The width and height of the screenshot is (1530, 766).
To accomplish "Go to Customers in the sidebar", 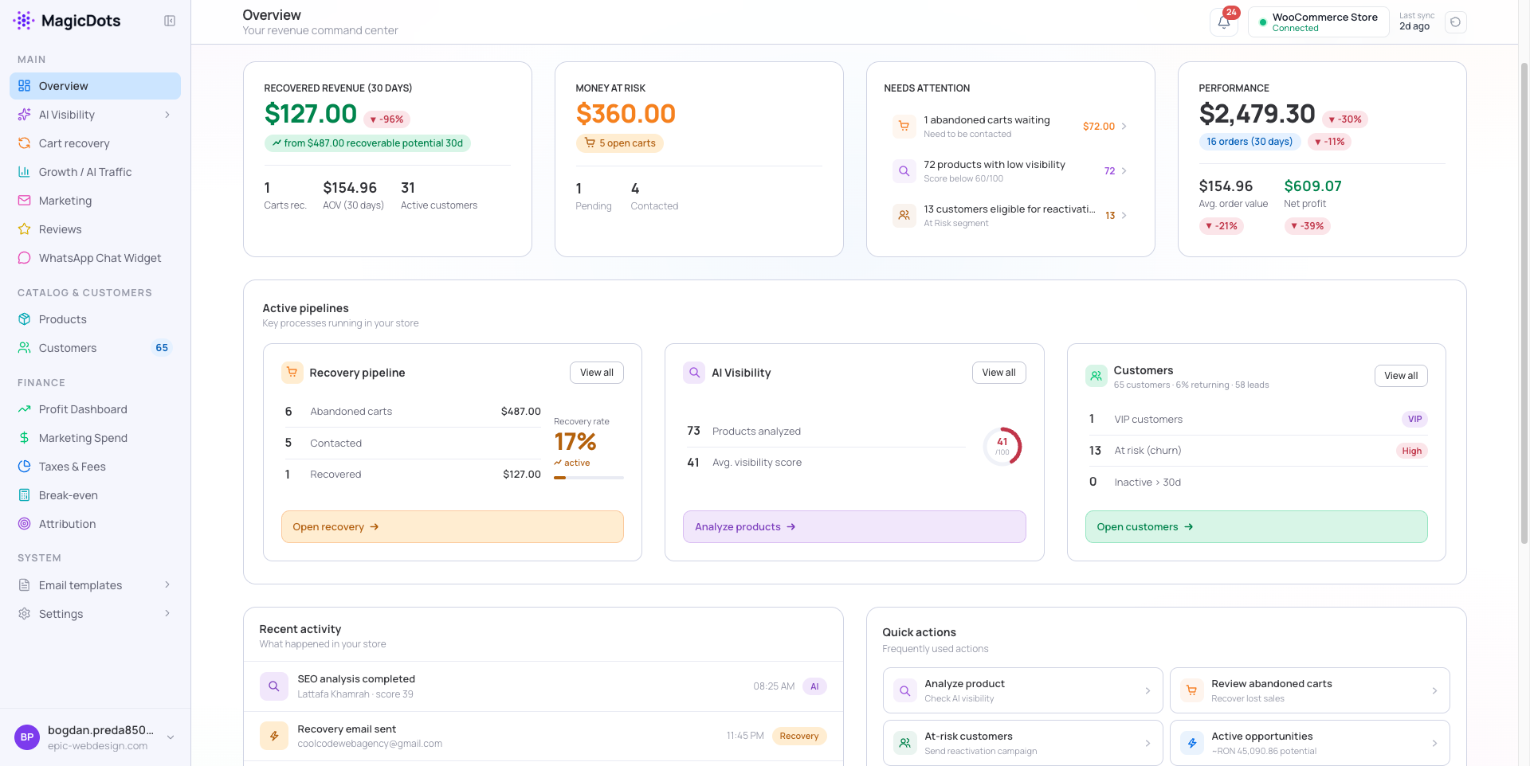I will [95, 348].
